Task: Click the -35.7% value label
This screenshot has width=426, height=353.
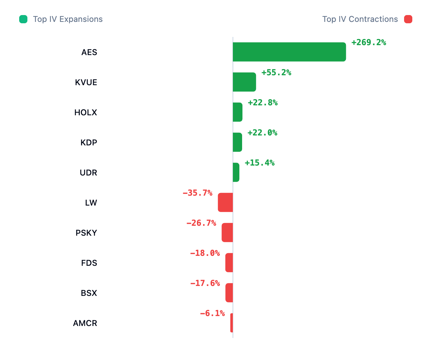Action: [198, 193]
